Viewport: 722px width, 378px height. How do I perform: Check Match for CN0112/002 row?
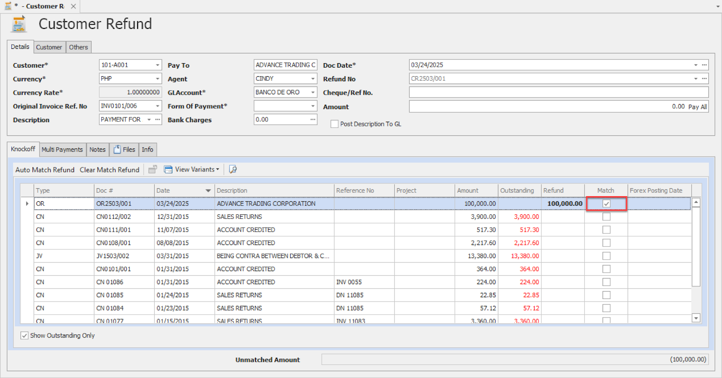coord(606,217)
